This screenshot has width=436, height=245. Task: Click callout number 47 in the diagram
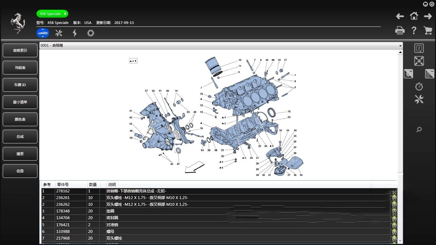178,164
